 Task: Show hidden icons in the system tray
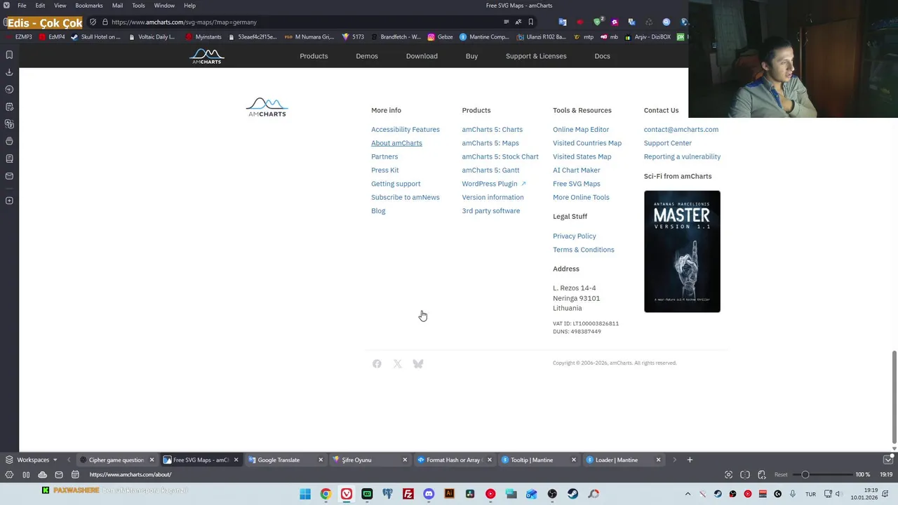pos(688,494)
